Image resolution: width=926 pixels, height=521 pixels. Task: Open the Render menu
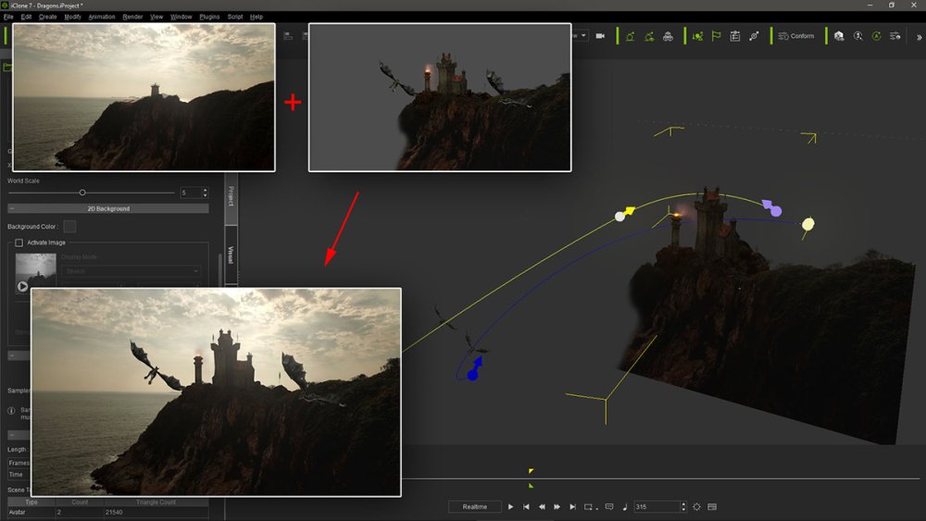[132, 17]
